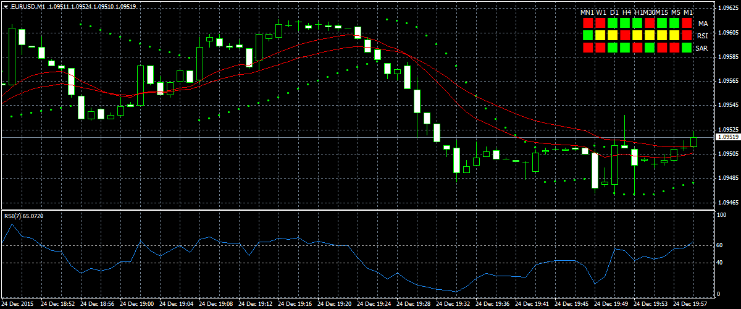Image resolution: width=741 pixels, height=309 pixels.
Task: Select the RSI row label in signal panel
Action: 703,36
